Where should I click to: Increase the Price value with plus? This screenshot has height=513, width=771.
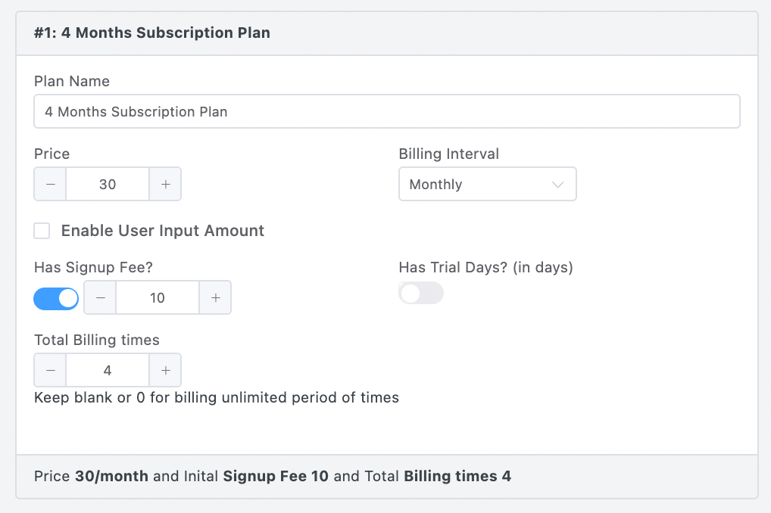(x=165, y=184)
